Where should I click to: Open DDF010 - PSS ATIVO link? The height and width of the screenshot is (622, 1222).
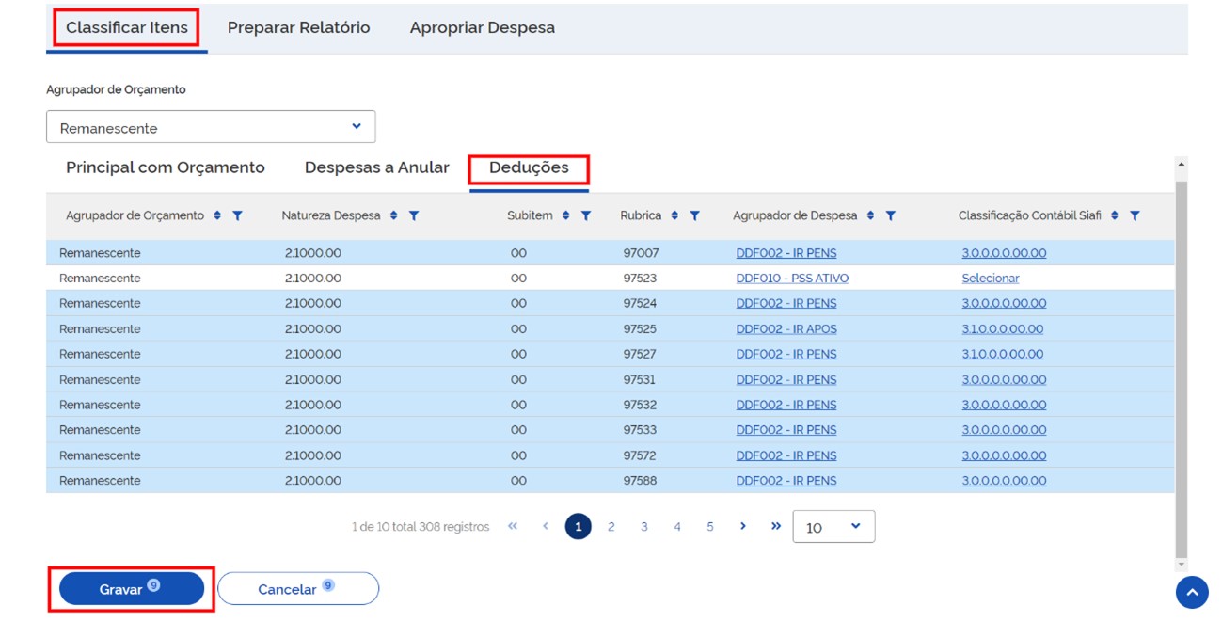(x=791, y=279)
